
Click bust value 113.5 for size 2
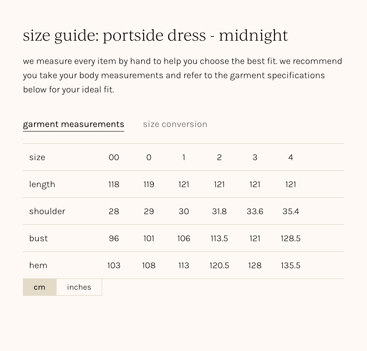[219, 238]
